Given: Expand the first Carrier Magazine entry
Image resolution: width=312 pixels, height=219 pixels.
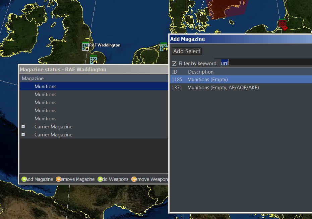Looking at the screenshot, I should [x=23, y=126].
